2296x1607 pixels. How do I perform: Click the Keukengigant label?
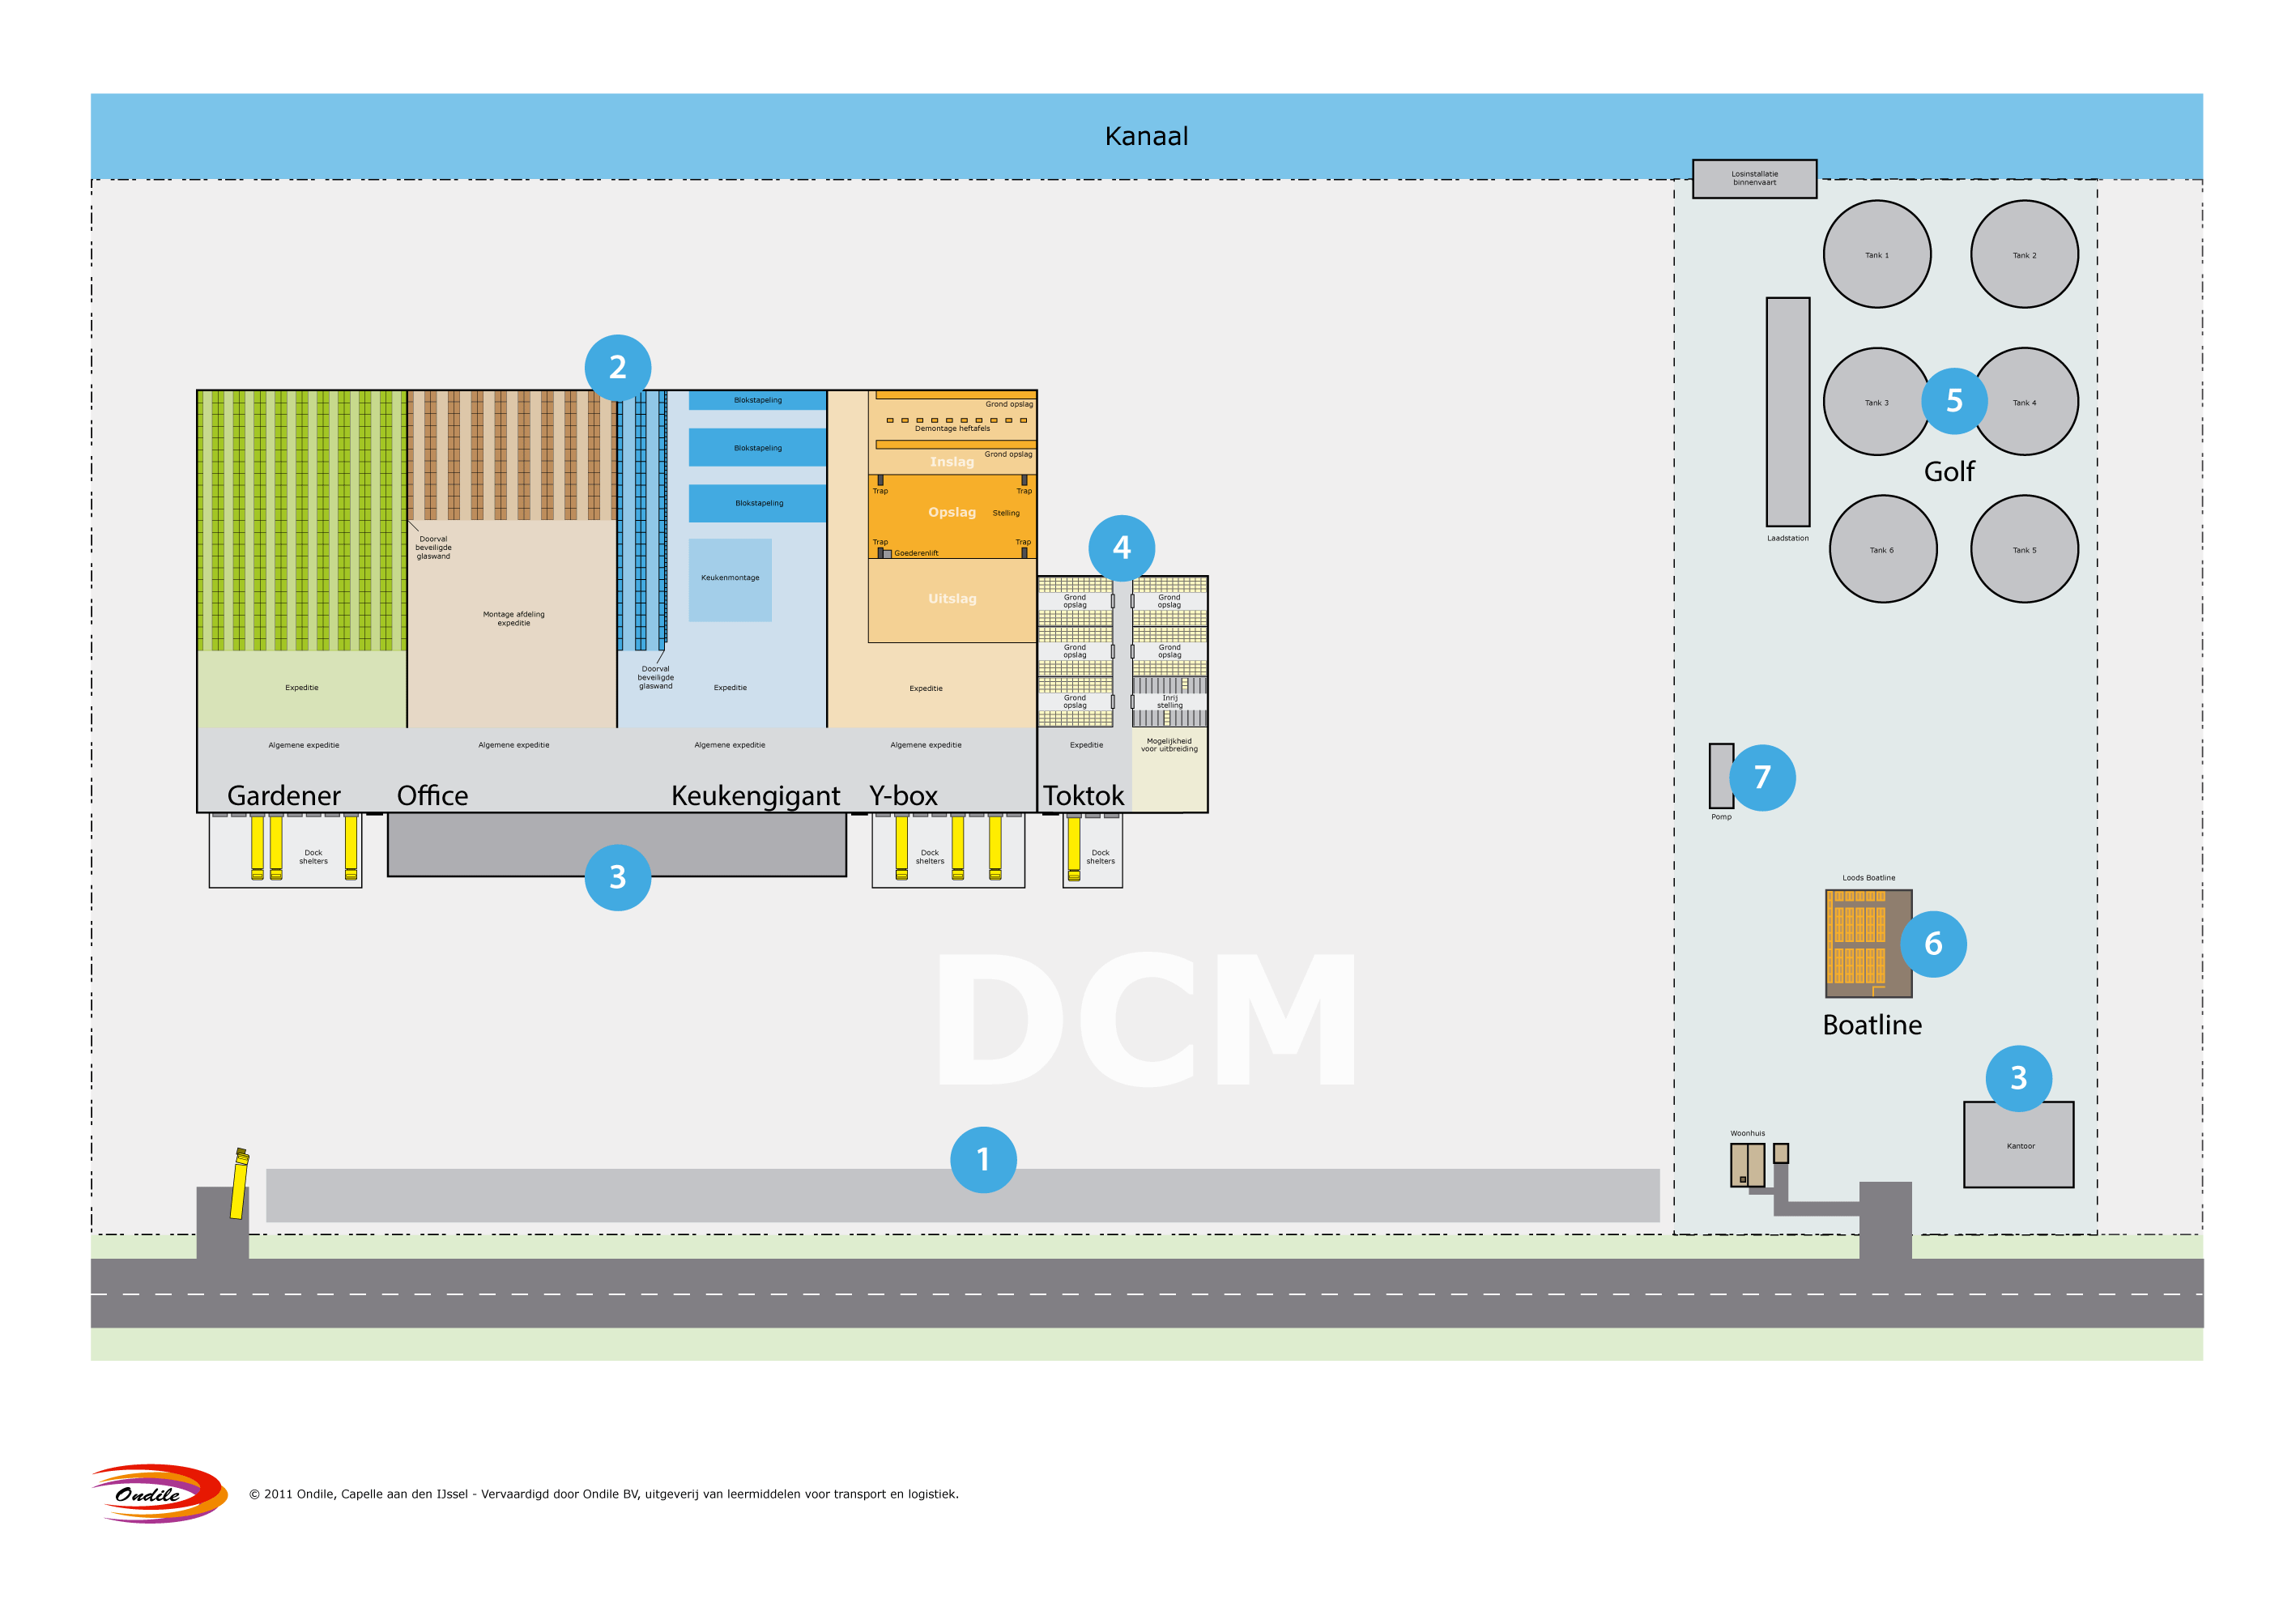pos(755,795)
